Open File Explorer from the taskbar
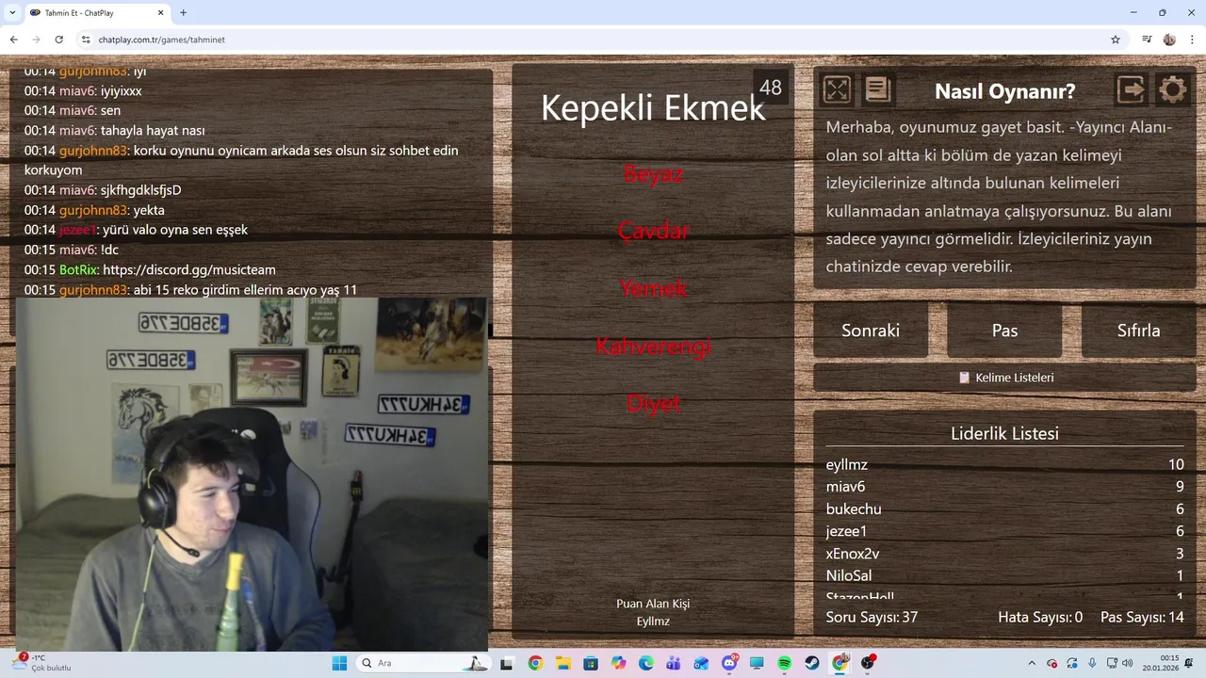1206x678 pixels. pos(562,663)
